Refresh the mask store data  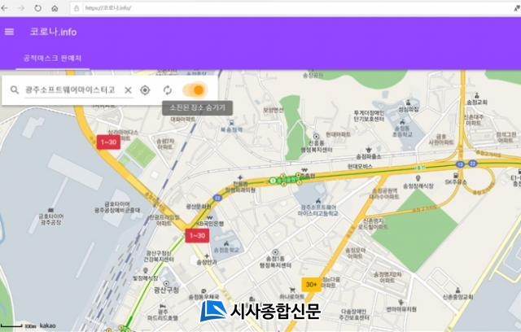[168, 90]
